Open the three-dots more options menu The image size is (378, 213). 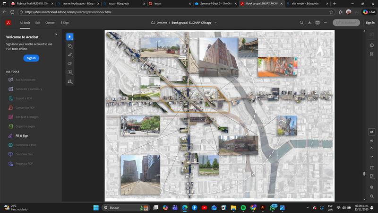pos(326,22)
